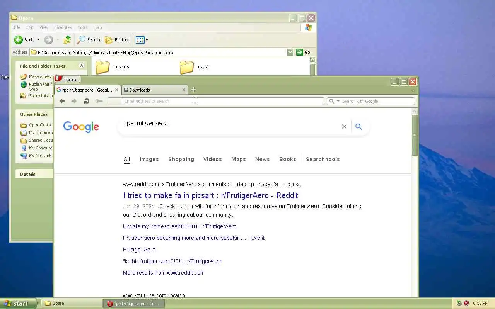Open Explorer's Favorites menu
Screen dimensions: 495x309
(x=63, y=27)
